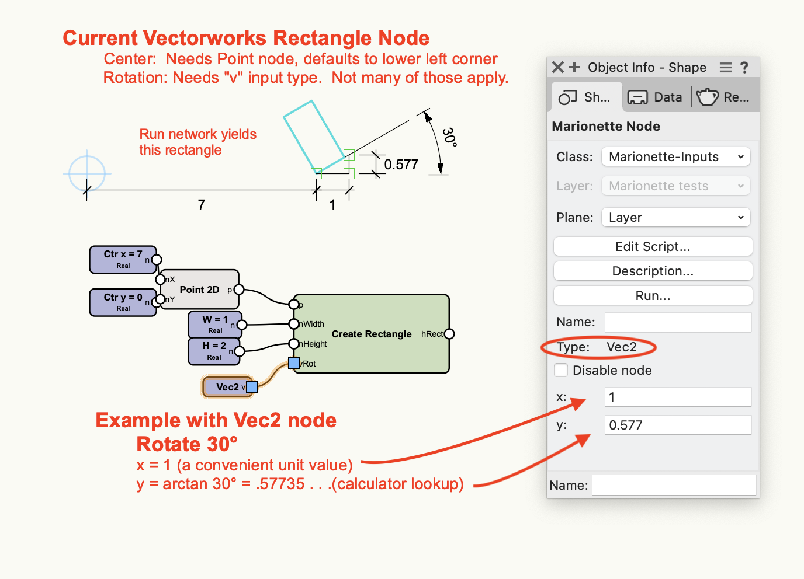
Task: Click the Point 2D output port p
Action: [238, 289]
